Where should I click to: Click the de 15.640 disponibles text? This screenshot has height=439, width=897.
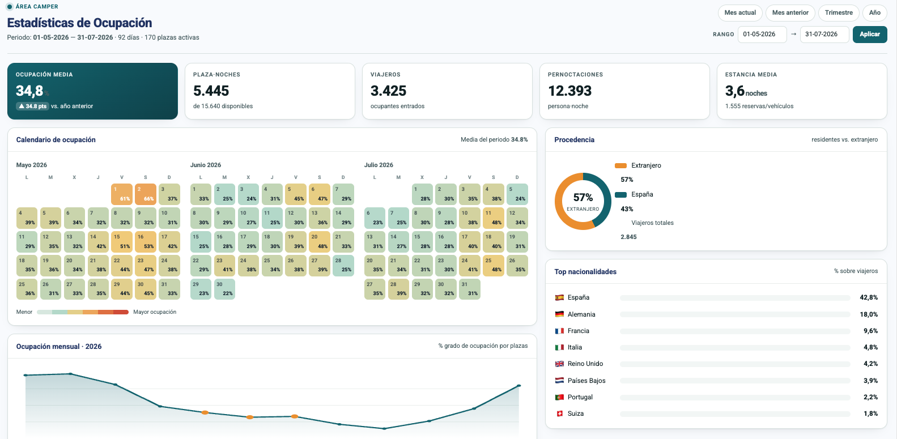pos(223,106)
